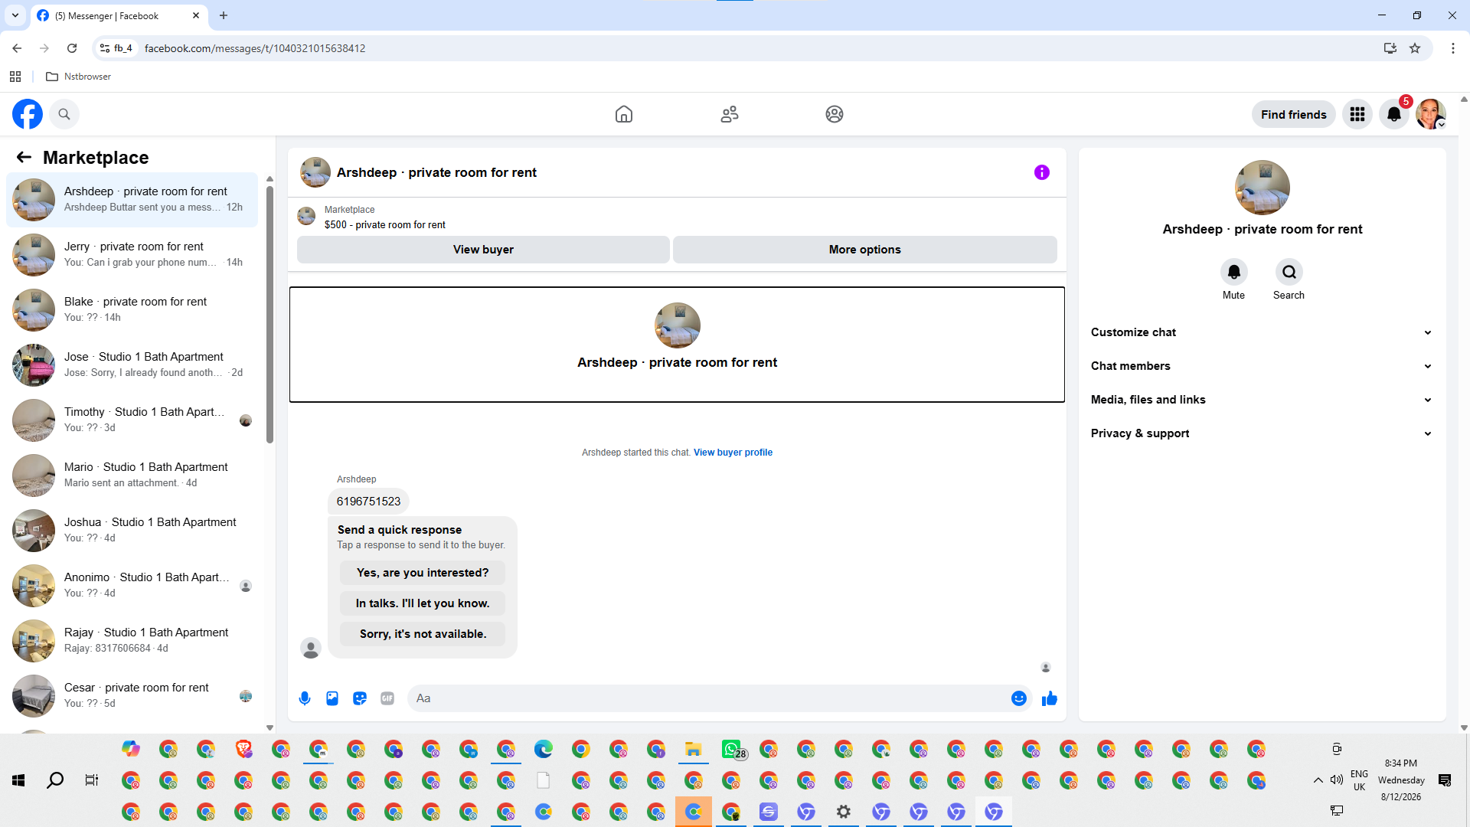1470x827 pixels.
Task: Open the Groups icon in top navigation
Action: click(x=835, y=114)
